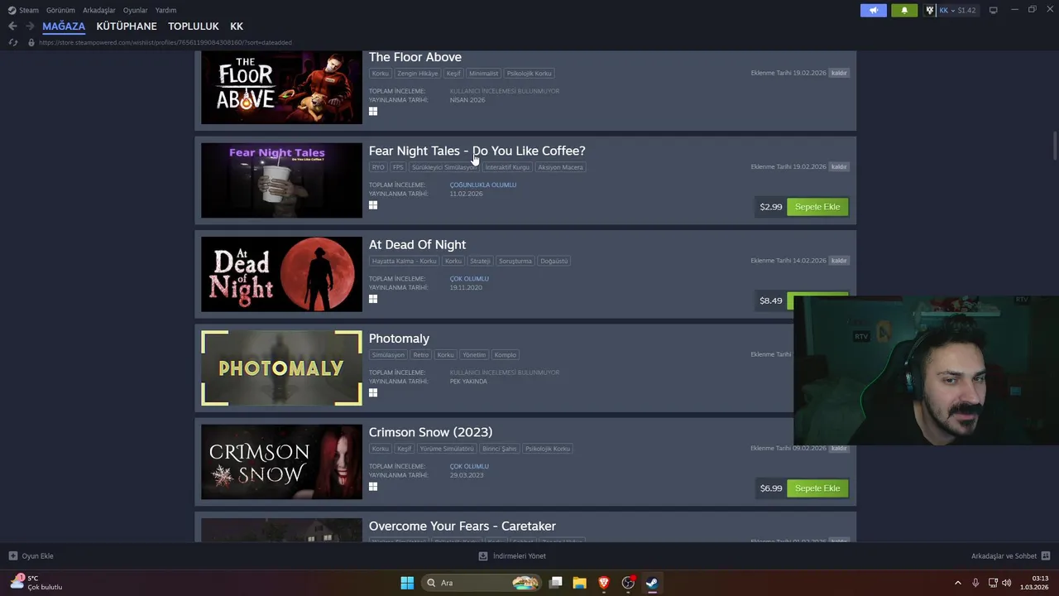Open the notifications bell button

point(904,11)
